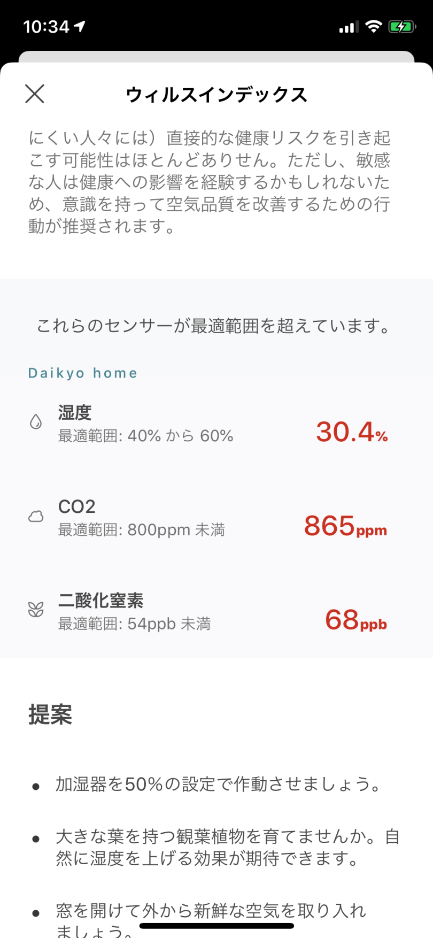This screenshot has width=433, height=938.
Task: Select the 68ppb nitrogen dioxide reading
Action: click(356, 620)
